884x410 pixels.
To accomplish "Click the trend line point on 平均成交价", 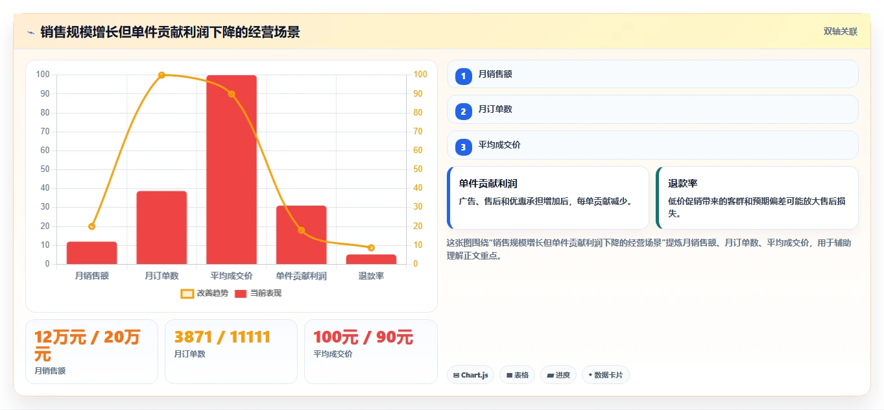I will tap(232, 94).
